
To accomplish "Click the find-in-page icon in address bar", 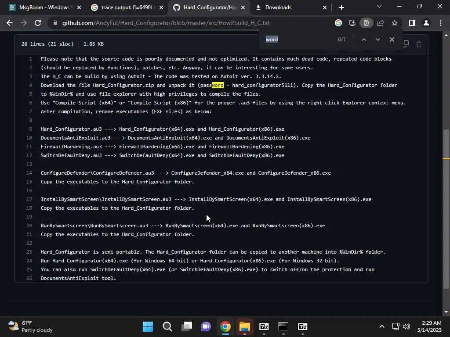I will tap(366, 23).
